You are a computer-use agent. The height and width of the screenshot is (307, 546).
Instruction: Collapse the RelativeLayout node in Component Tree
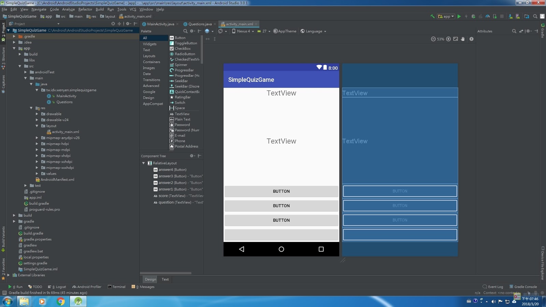tap(143, 163)
